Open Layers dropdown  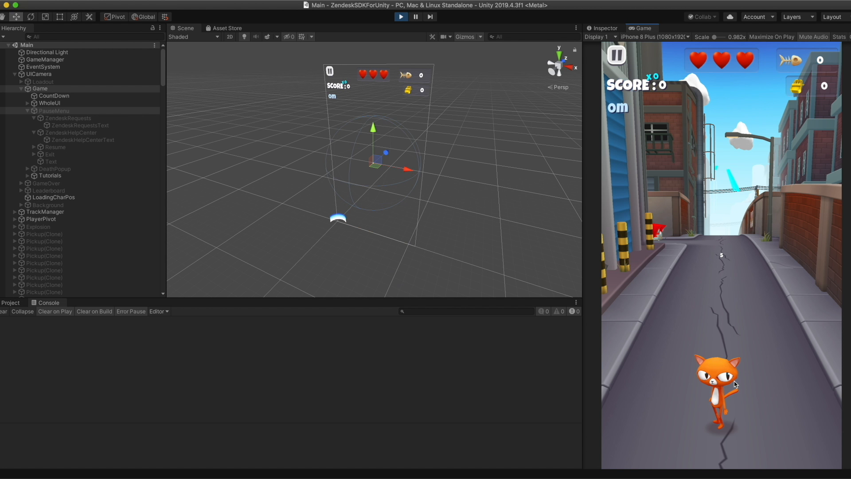(x=798, y=17)
